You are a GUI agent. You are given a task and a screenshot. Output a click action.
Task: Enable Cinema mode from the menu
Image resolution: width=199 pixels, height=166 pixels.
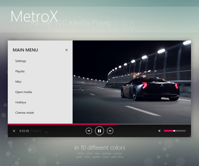tap(24, 113)
